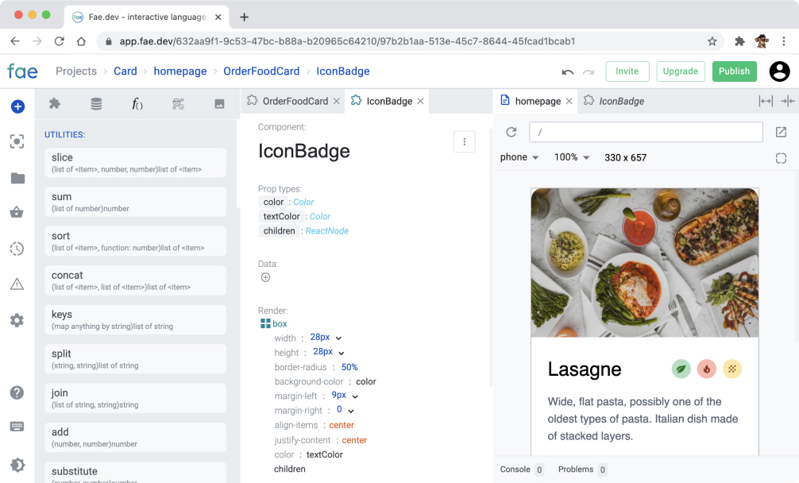799x483 pixels.
Task: Open the settings gear sidebar icon
Action: (17, 320)
